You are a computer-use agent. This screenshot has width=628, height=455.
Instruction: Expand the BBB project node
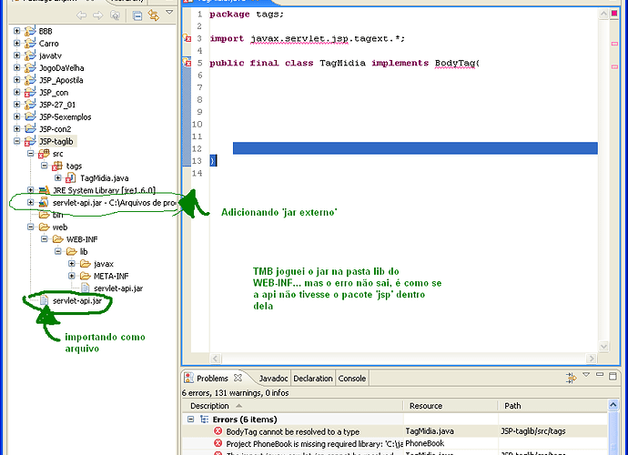(16, 31)
